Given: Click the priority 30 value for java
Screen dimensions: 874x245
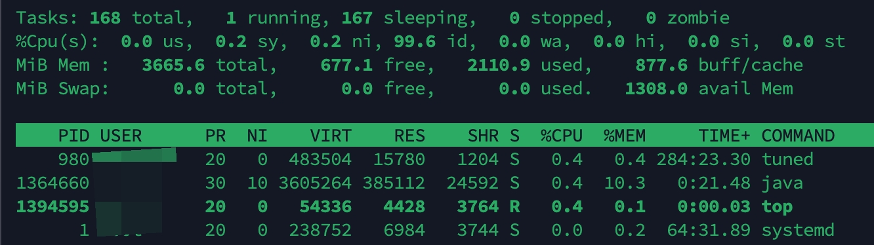Looking at the screenshot, I should pyautogui.click(x=215, y=183).
